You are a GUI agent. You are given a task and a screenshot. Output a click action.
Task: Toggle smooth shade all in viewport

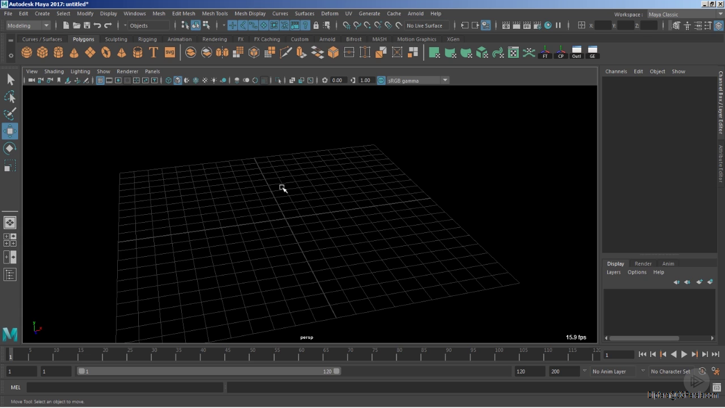pos(177,80)
